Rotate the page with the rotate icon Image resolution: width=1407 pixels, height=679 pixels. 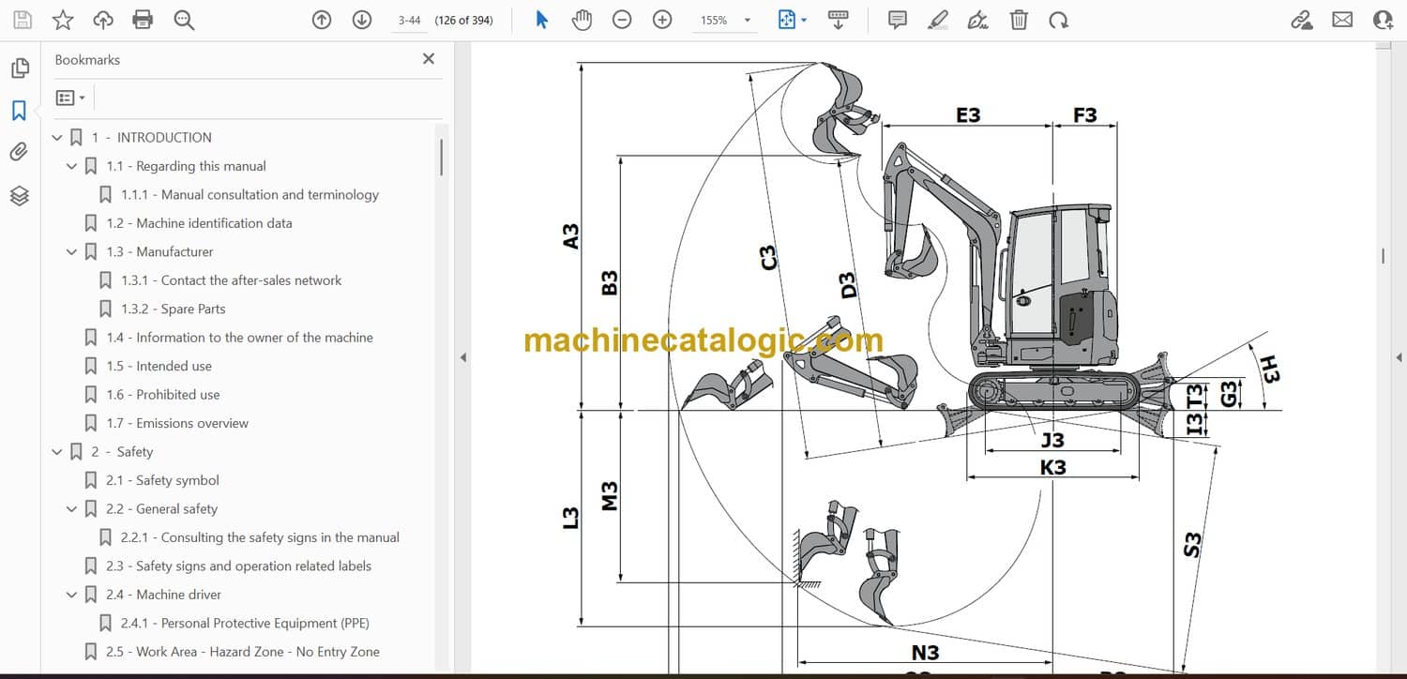pos(1059,20)
